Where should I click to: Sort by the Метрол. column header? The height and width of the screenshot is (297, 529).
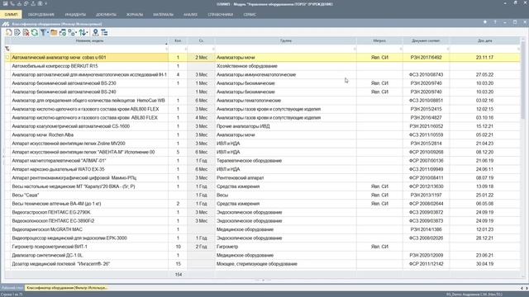[379, 40]
